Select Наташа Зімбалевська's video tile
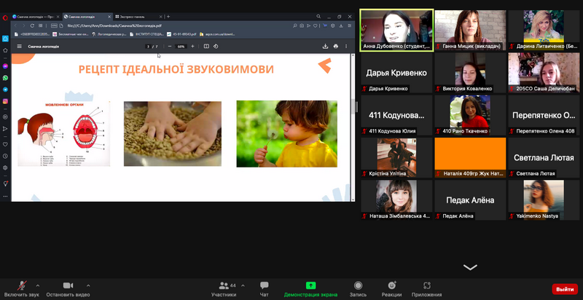This screenshot has height=300, width=583. click(396, 200)
